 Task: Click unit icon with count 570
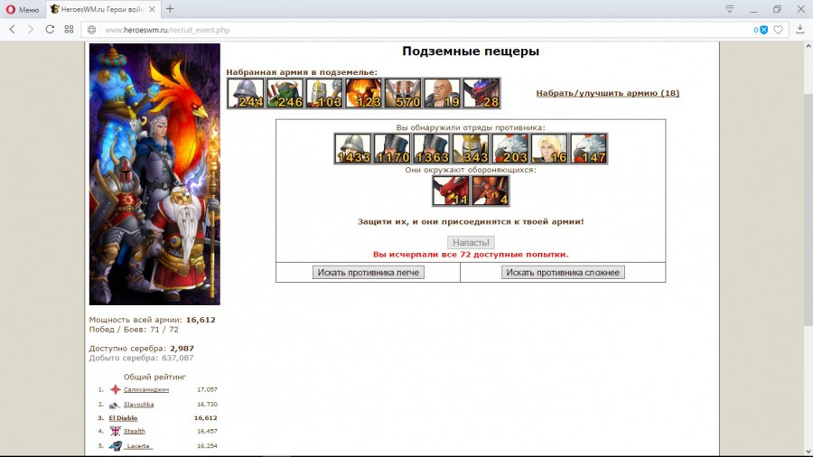pyautogui.click(x=403, y=93)
